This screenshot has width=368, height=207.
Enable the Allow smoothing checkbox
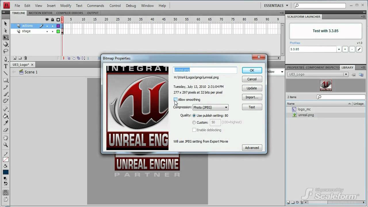pyautogui.click(x=175, y=99)
